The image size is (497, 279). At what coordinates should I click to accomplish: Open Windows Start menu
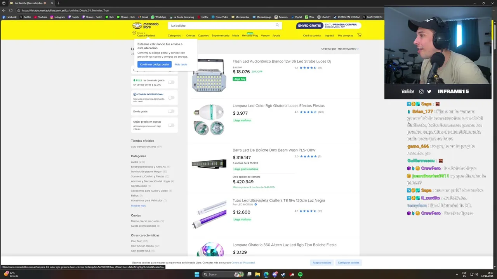[197, 274]
